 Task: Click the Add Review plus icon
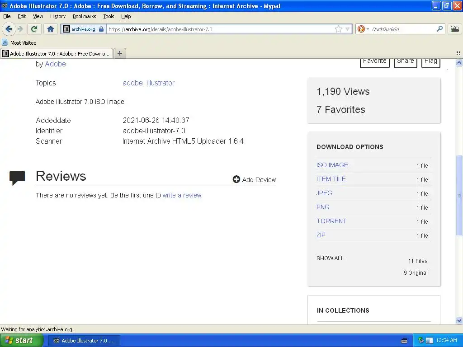coord(236,179)
